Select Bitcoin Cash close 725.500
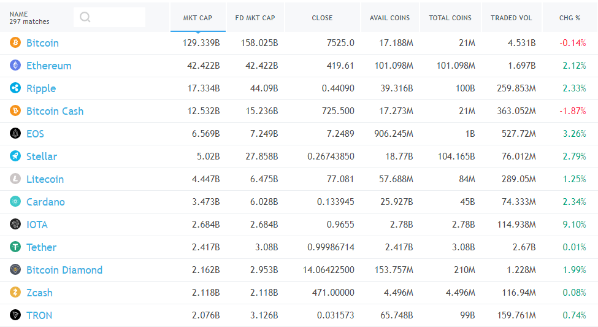 pyautogui.click(x=338, y=111)
